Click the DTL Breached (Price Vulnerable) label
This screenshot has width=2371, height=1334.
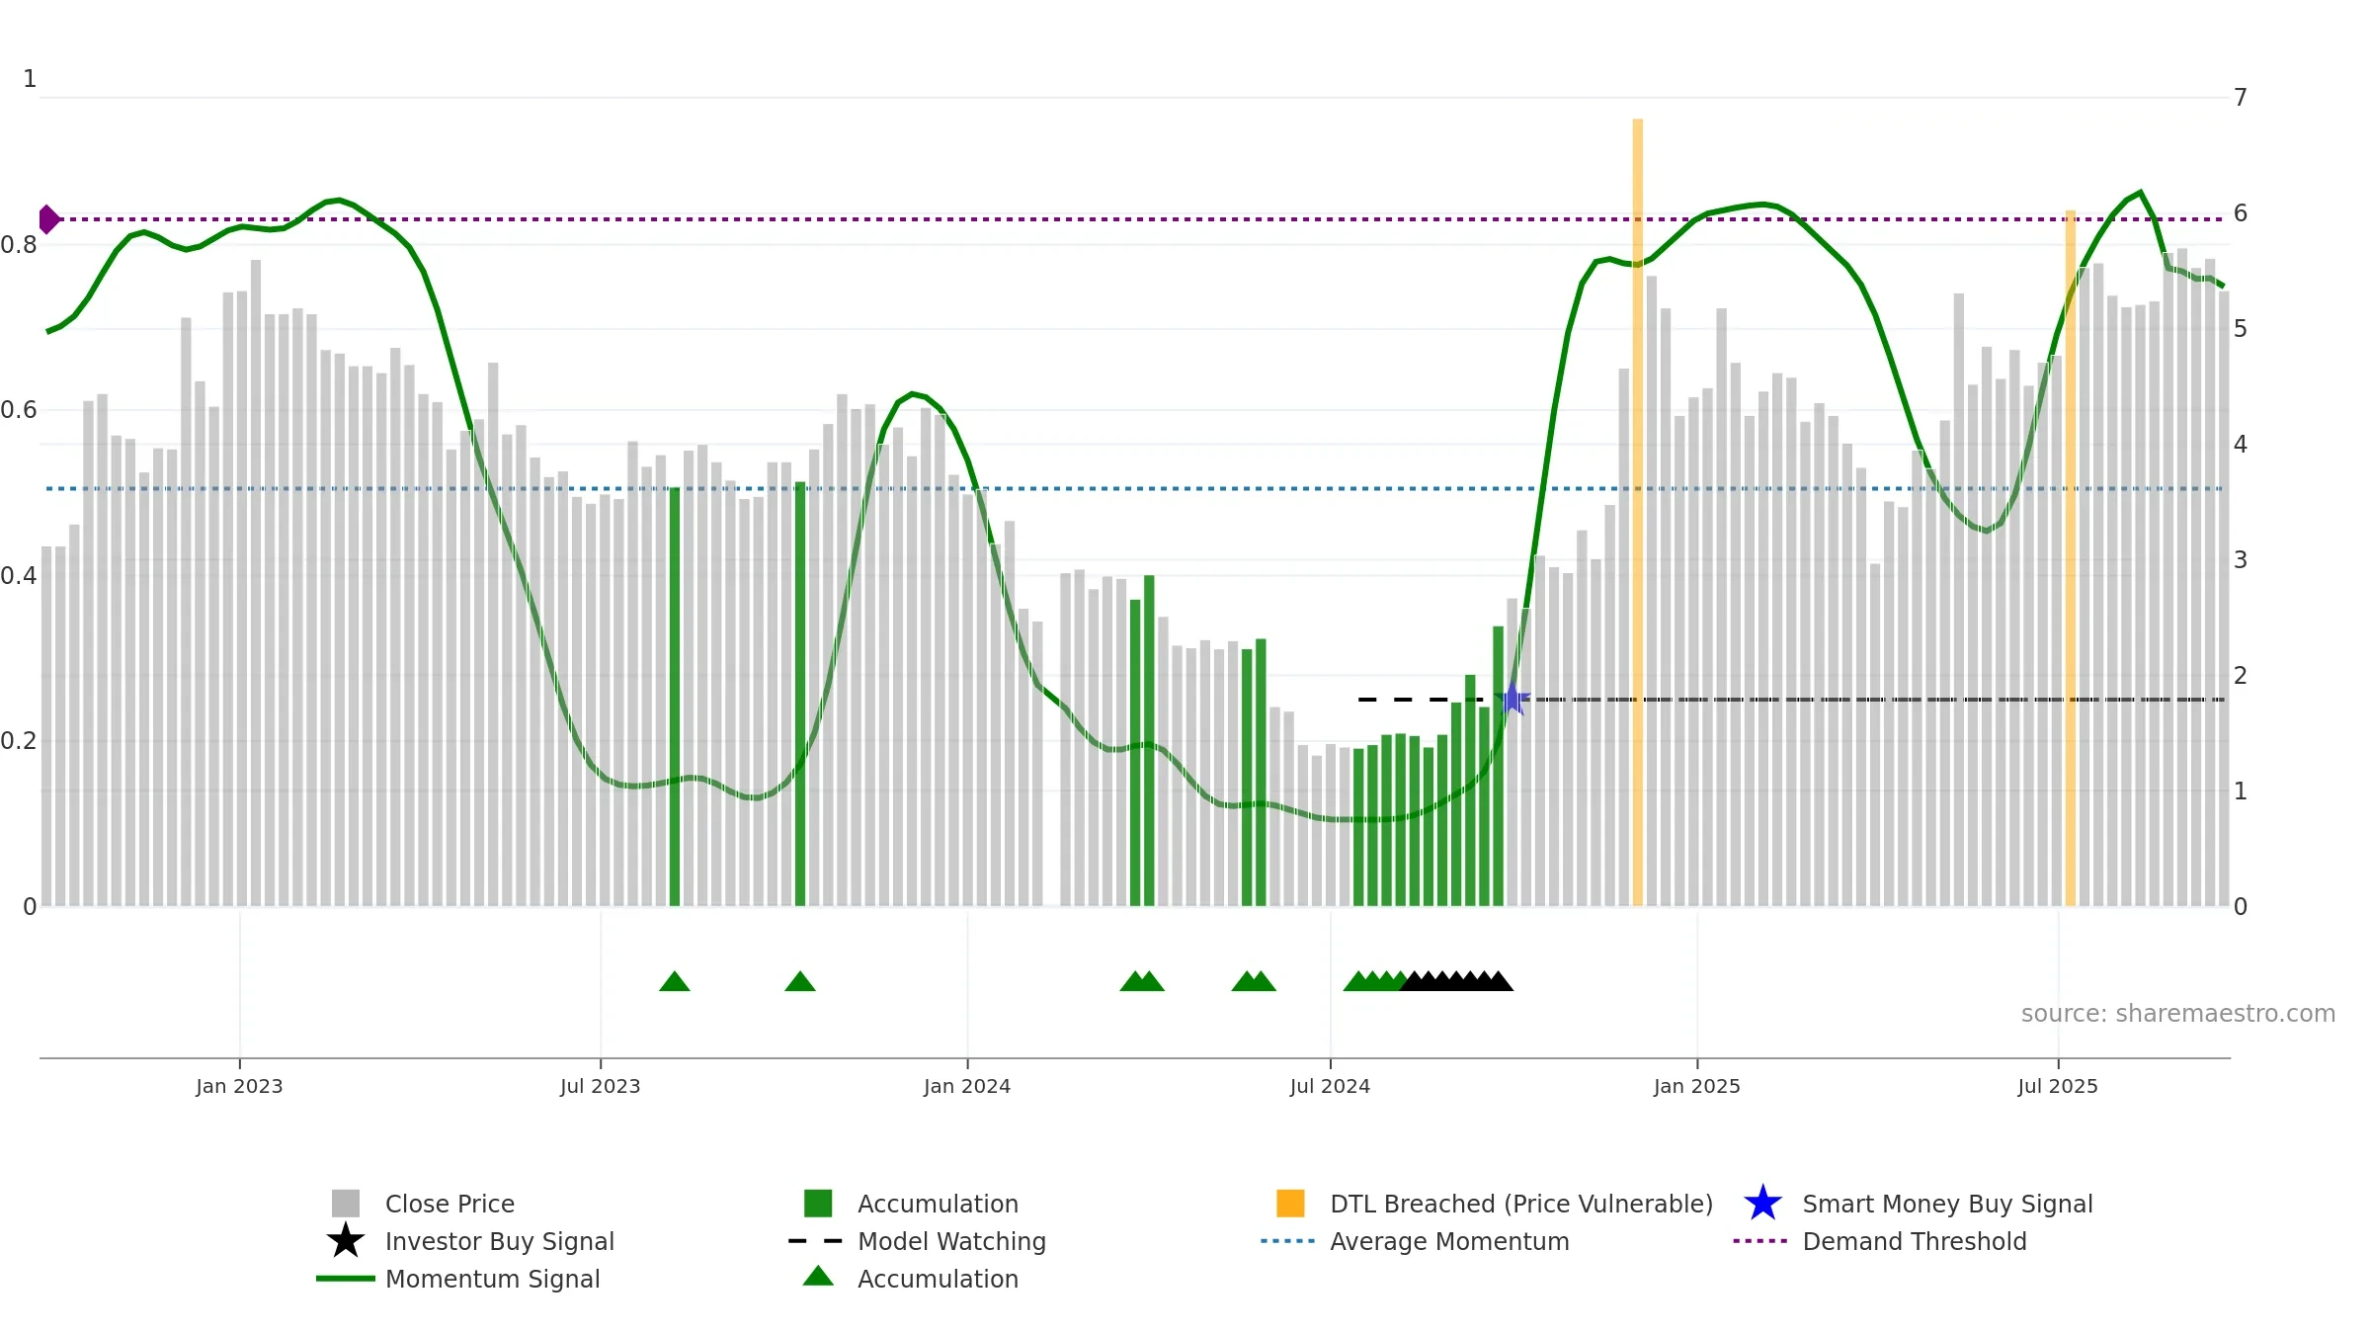(1521, 1204)
